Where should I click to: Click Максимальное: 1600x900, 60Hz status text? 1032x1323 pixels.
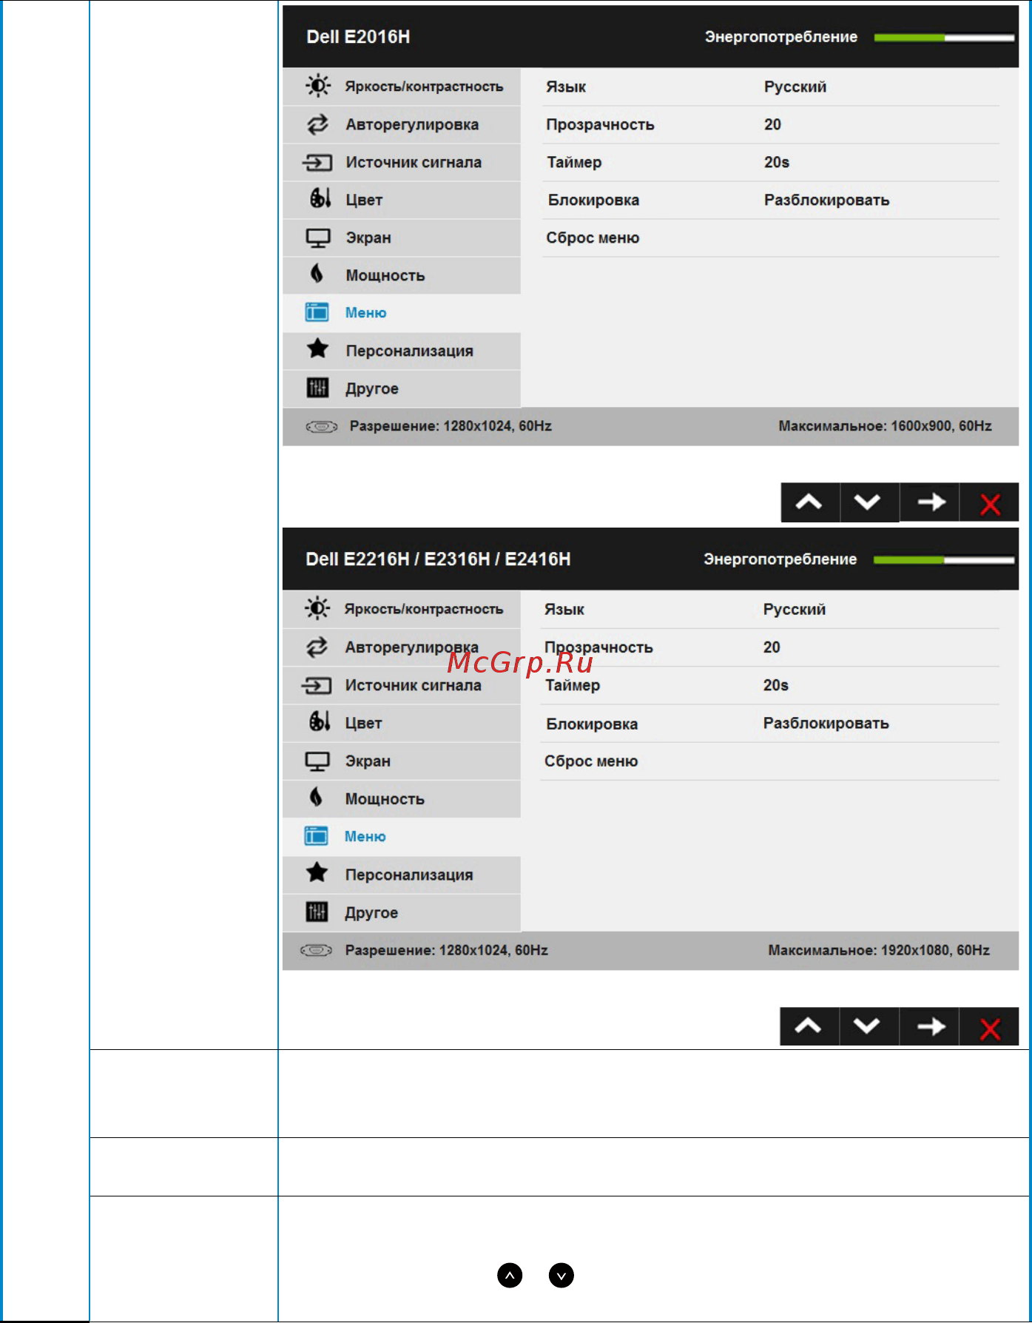coord(885,425)
